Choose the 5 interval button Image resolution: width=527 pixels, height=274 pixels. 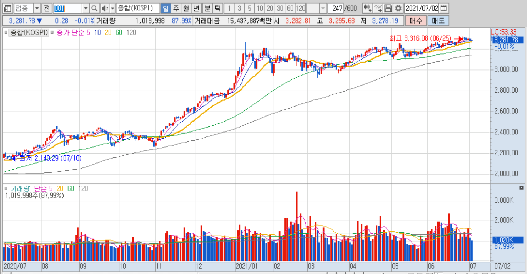point(250,8)
